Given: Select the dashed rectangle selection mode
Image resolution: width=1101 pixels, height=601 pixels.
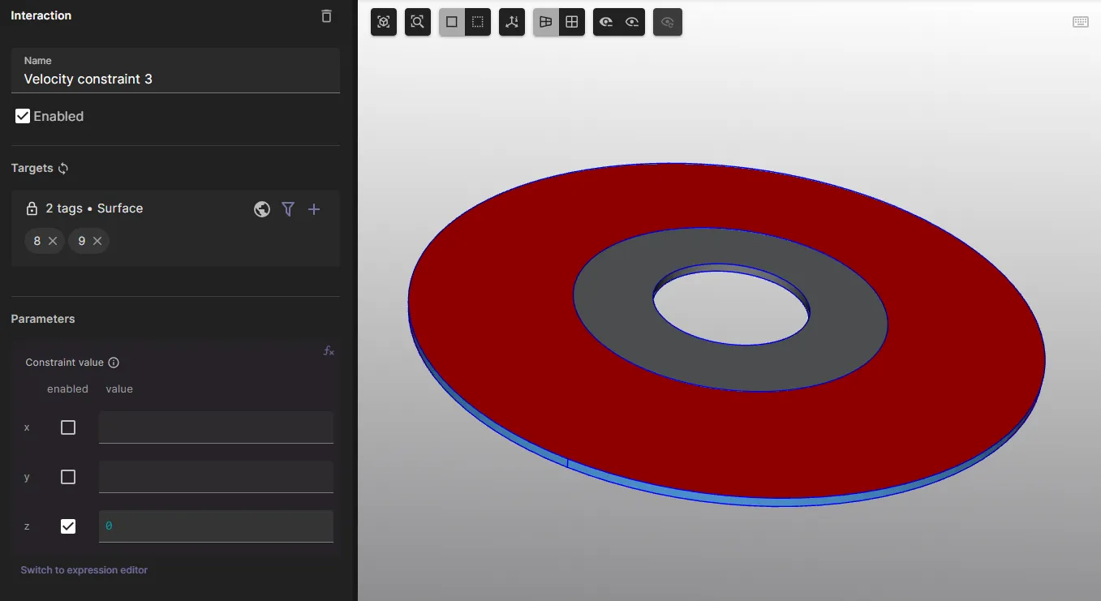Looking at the screenshot, I should 478,22.
